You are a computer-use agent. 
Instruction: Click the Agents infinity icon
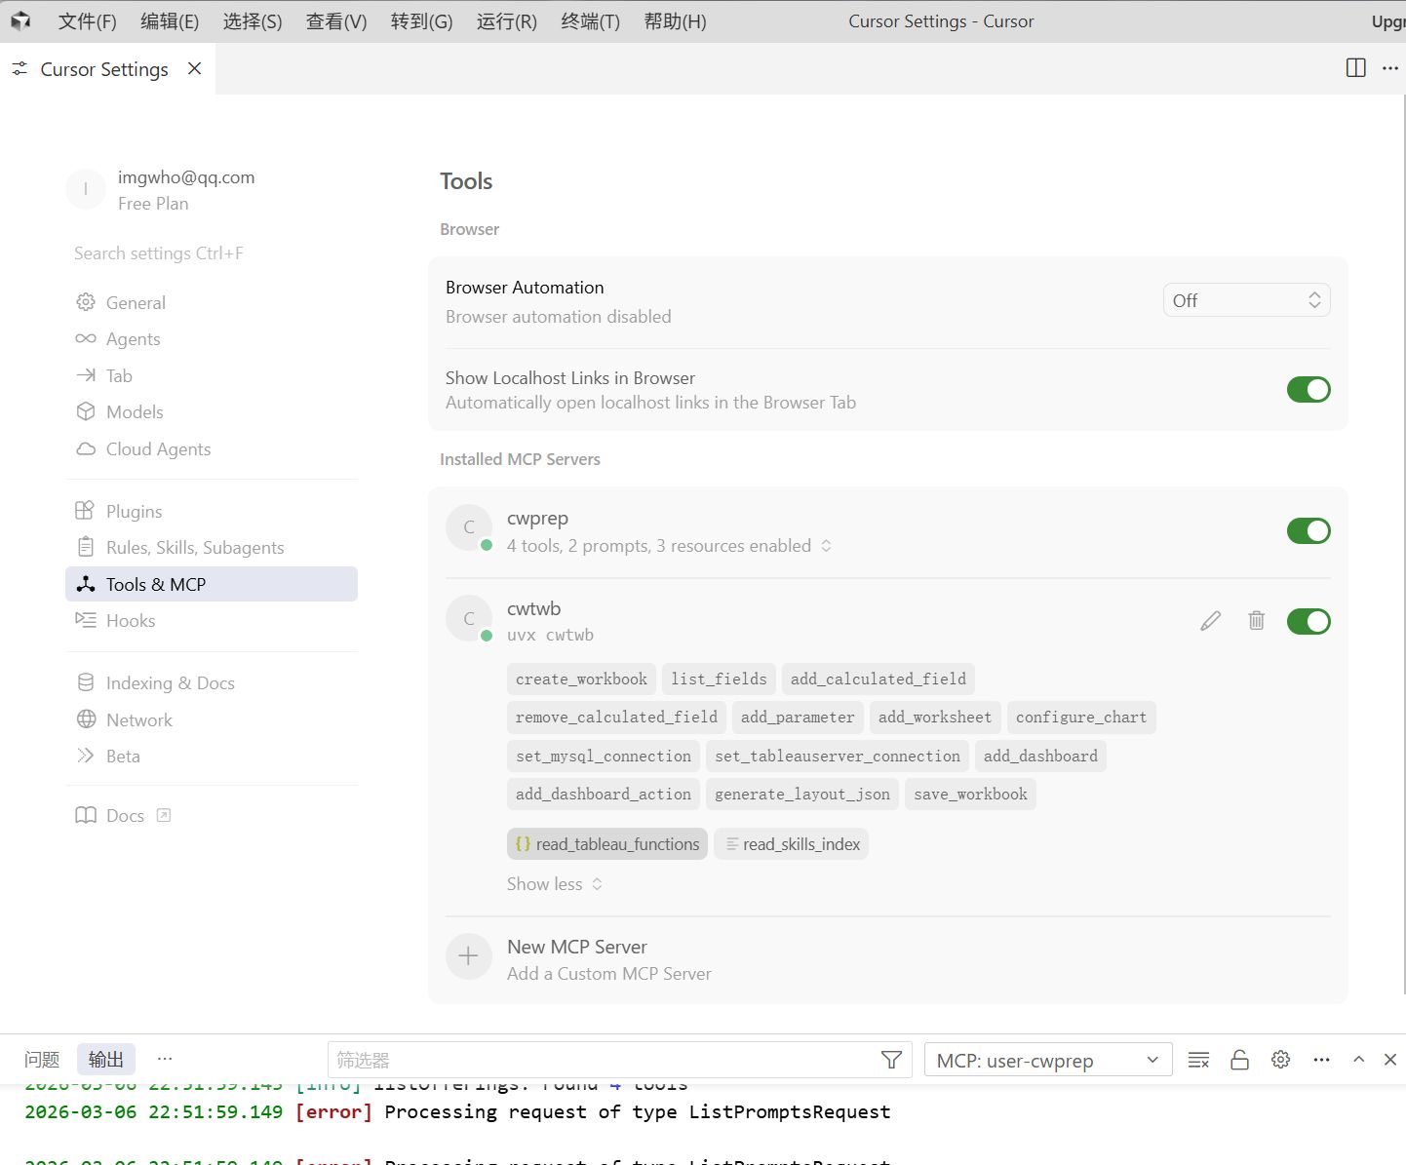(86, 338)
